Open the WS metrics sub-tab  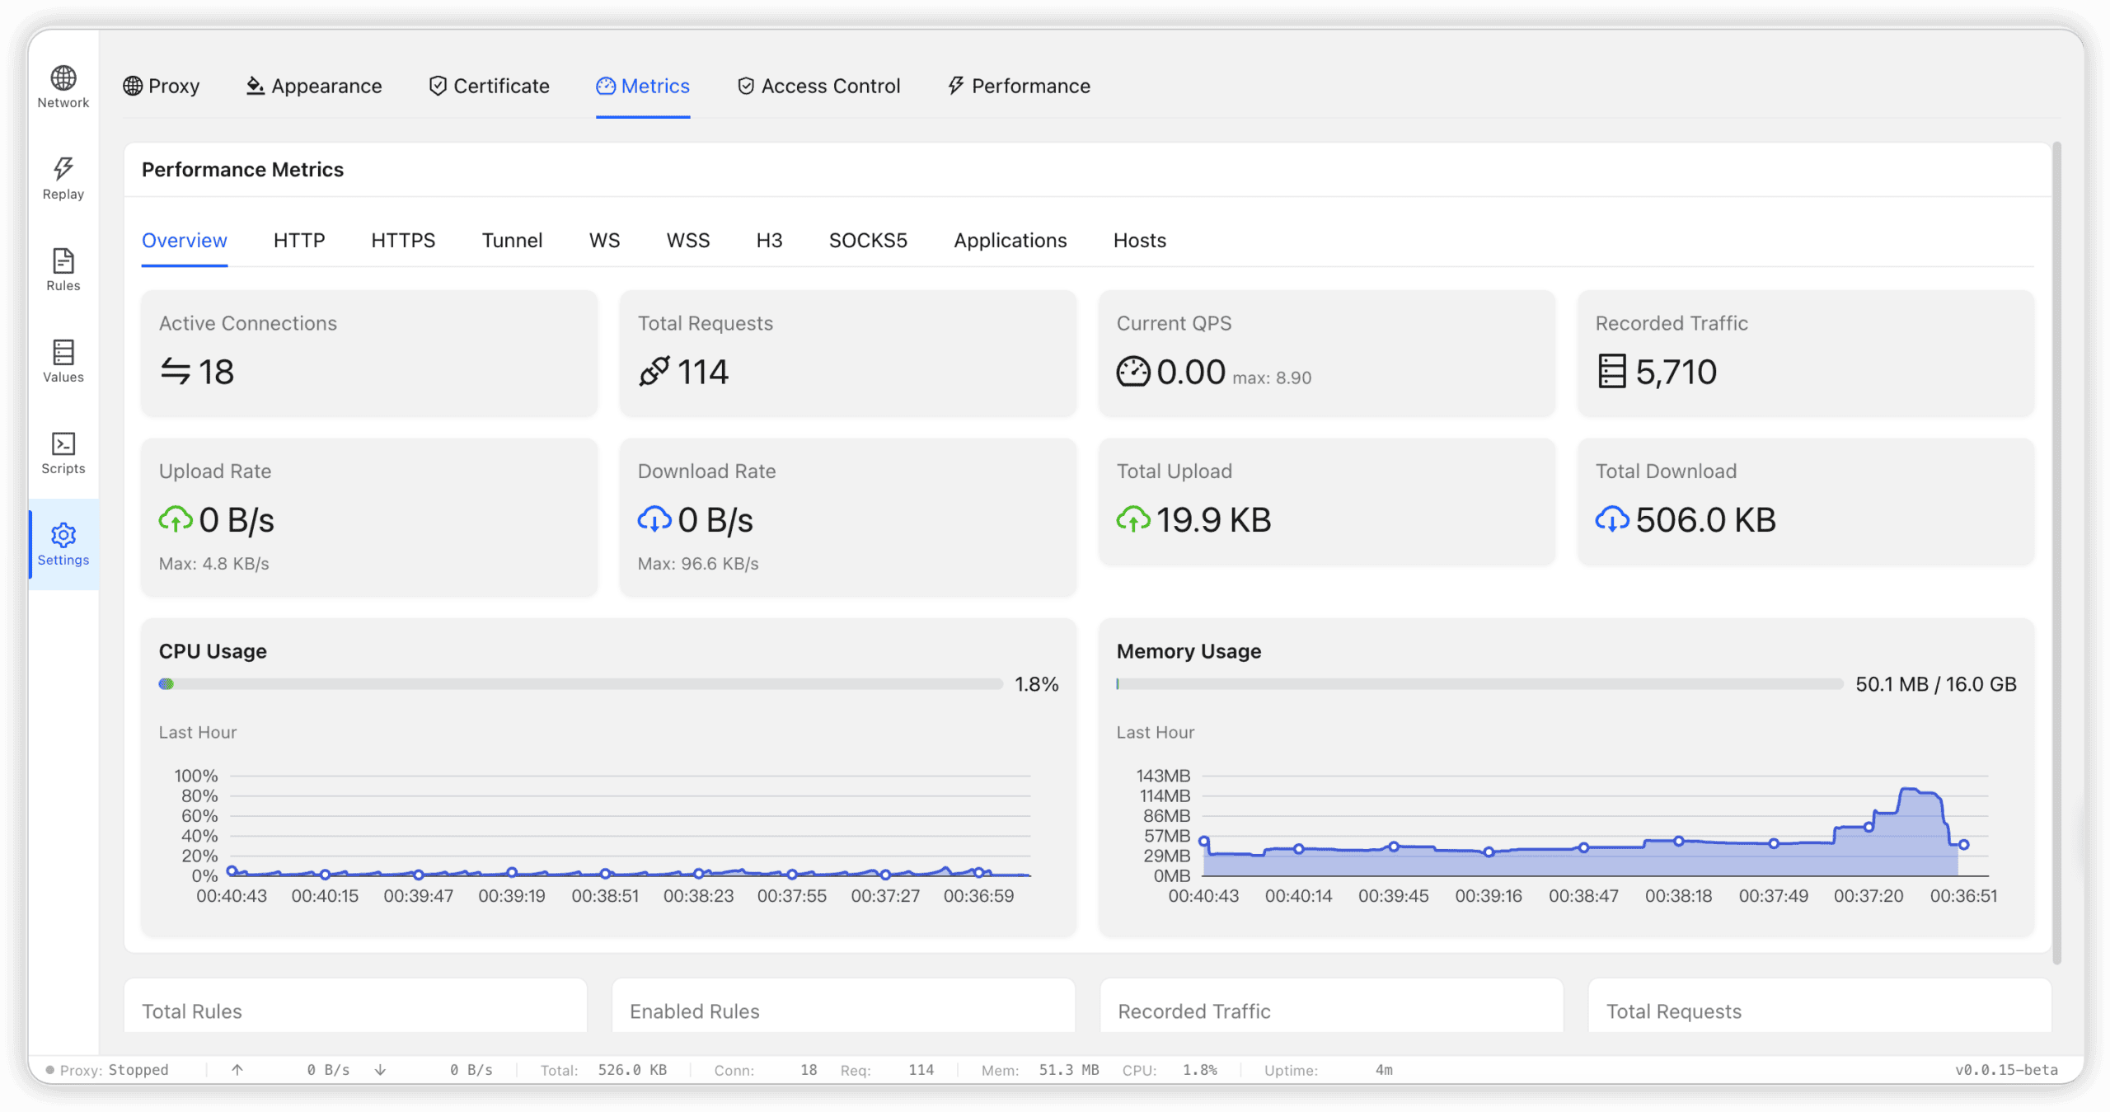(604, 240)
